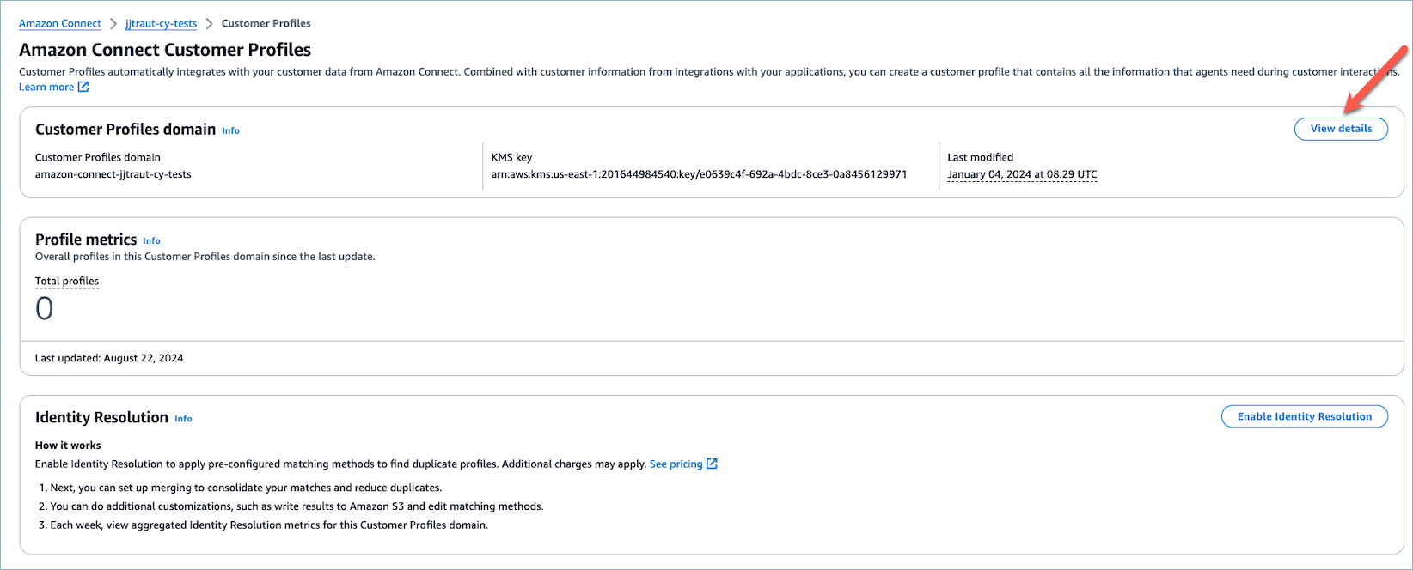Navigate to jjtraut-cy-tests instance breadcrumb
The height and width of the screenshot is (570, 1413).
tap(161, 23)
